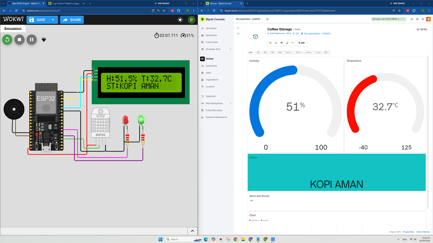Stop the Wokwi simulation
Screen dimensions: 433x243
19,39
